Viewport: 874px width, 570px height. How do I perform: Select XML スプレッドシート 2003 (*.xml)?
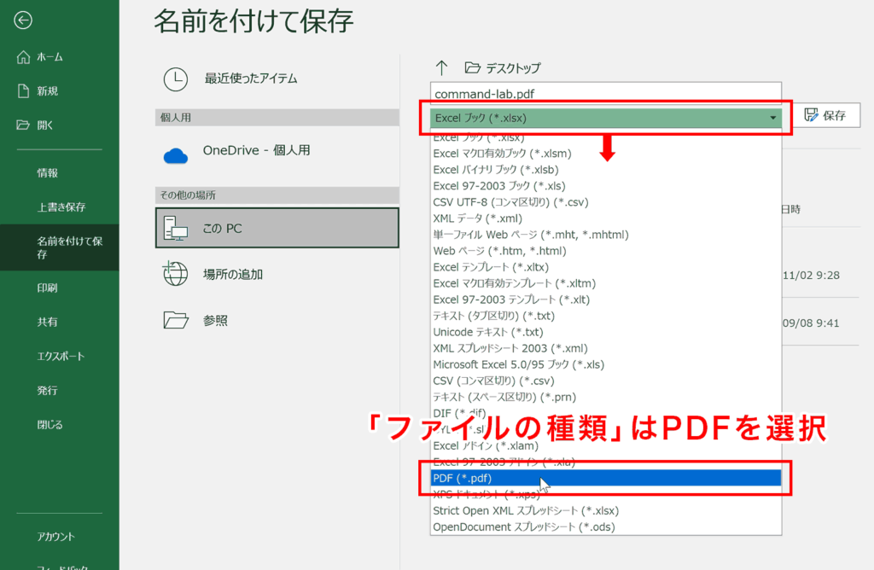pyautogui.click(x=606, y=348)
